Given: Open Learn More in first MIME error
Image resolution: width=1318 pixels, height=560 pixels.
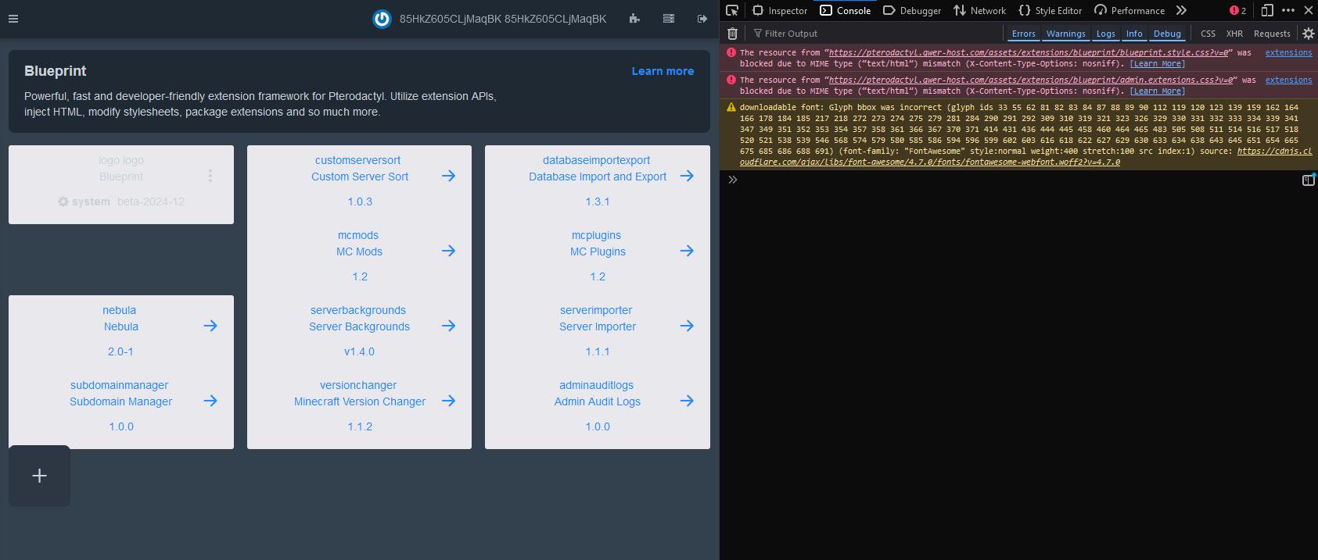Looking at the screenshot, I should (1158, 64).
